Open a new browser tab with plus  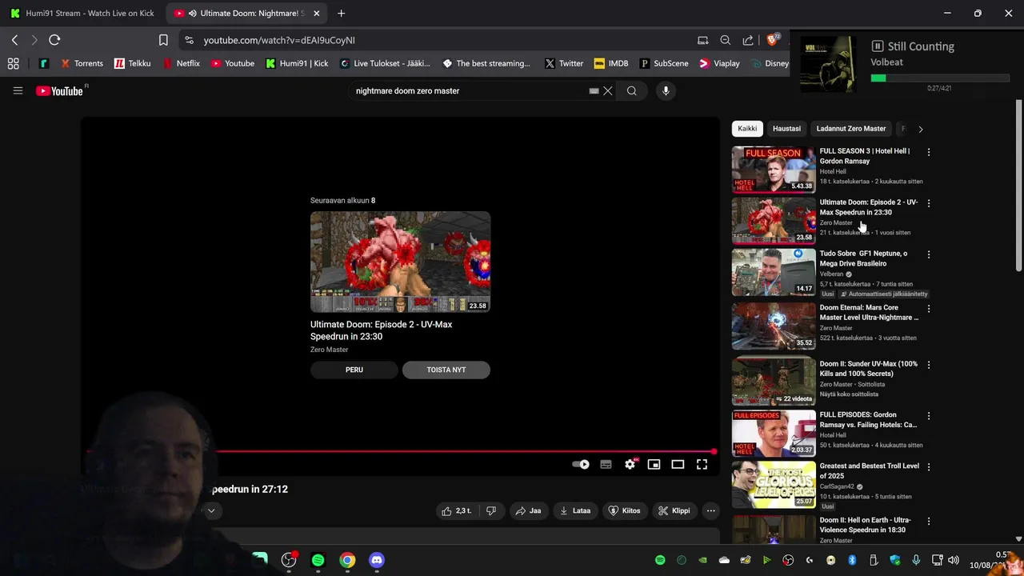(x=341, y=13)
